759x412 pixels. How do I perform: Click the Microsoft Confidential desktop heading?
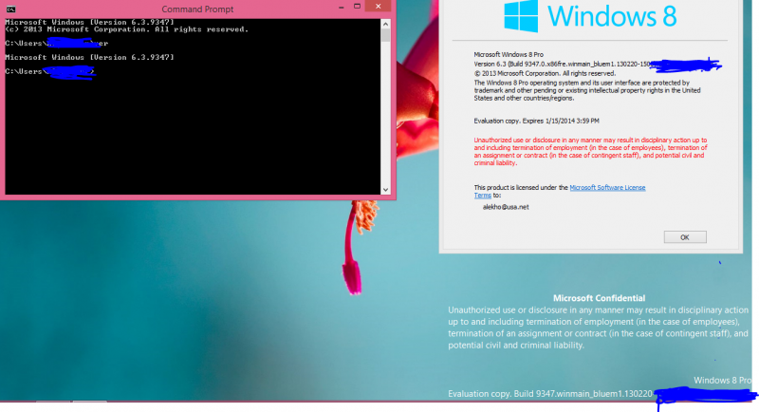600,298
